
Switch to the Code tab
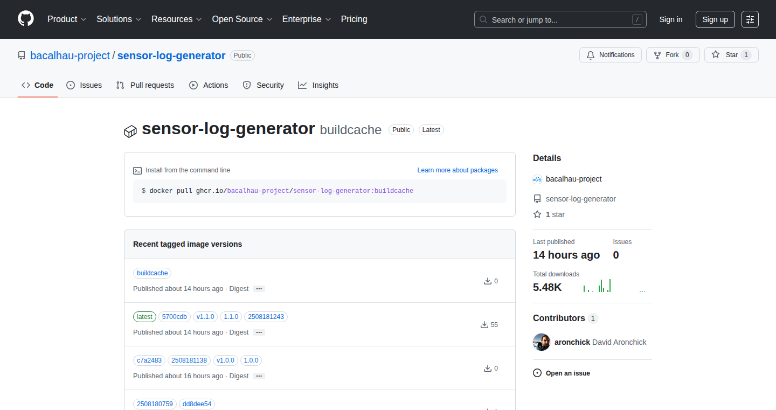(38, 85)
